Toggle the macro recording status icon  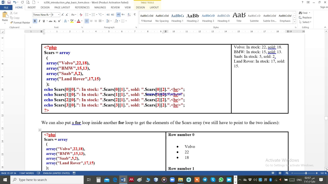[x=74, y=173]
